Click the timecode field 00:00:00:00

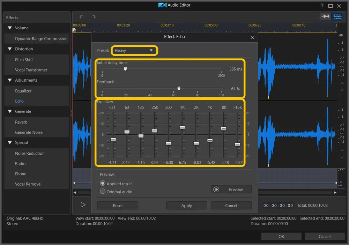click(278, 206)
